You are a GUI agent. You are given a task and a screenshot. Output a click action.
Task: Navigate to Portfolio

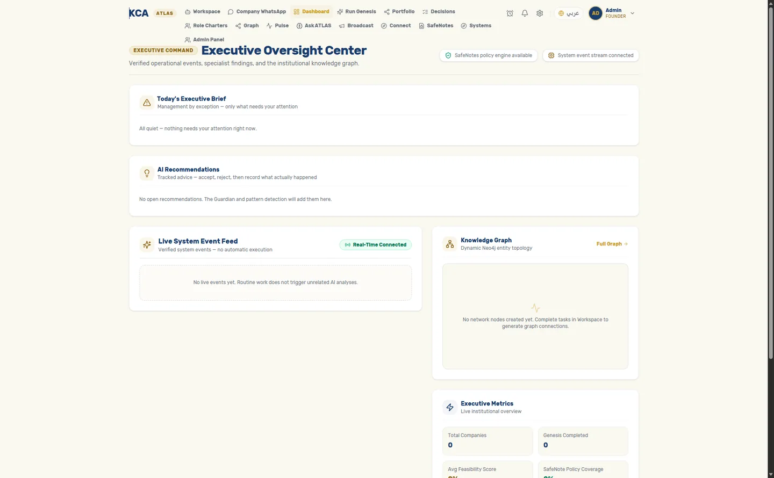point(399,12)
